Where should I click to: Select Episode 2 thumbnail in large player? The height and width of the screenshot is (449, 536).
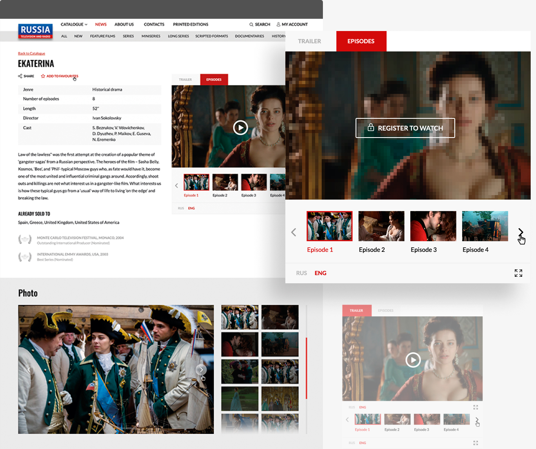click(x=381, y=226)
